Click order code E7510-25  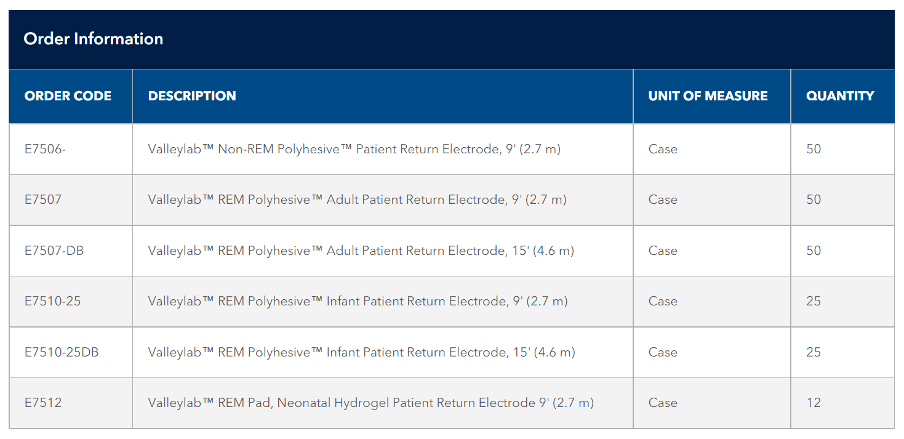coord(52,301)
